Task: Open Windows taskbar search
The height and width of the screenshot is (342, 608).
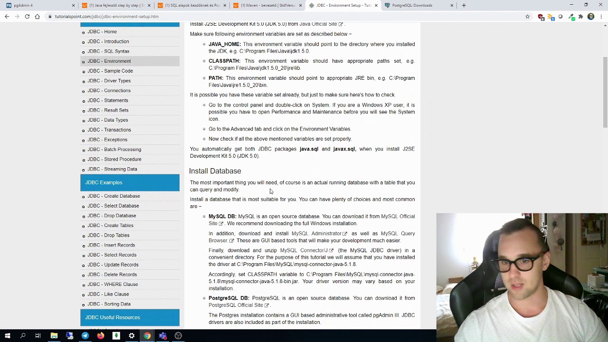Action: [x=23, y=336]
